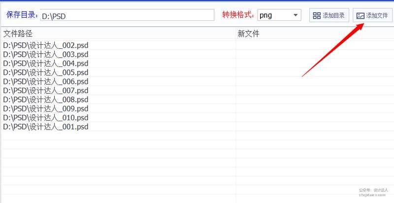
Task: Select row 设计达人_010.psd
Action: [46, 118]
